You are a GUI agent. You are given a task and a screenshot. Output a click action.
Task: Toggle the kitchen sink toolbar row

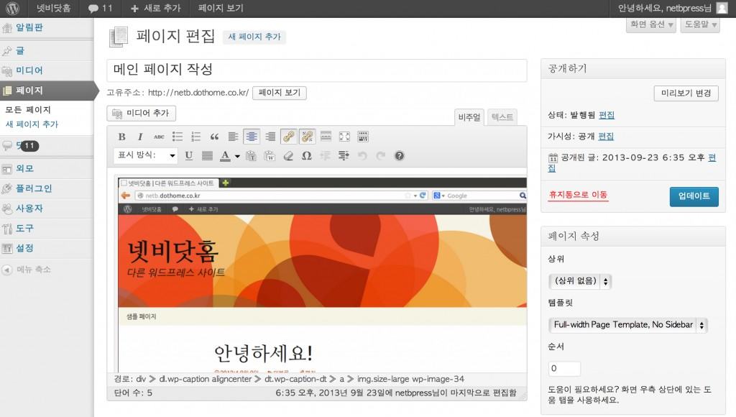point(363,137)
